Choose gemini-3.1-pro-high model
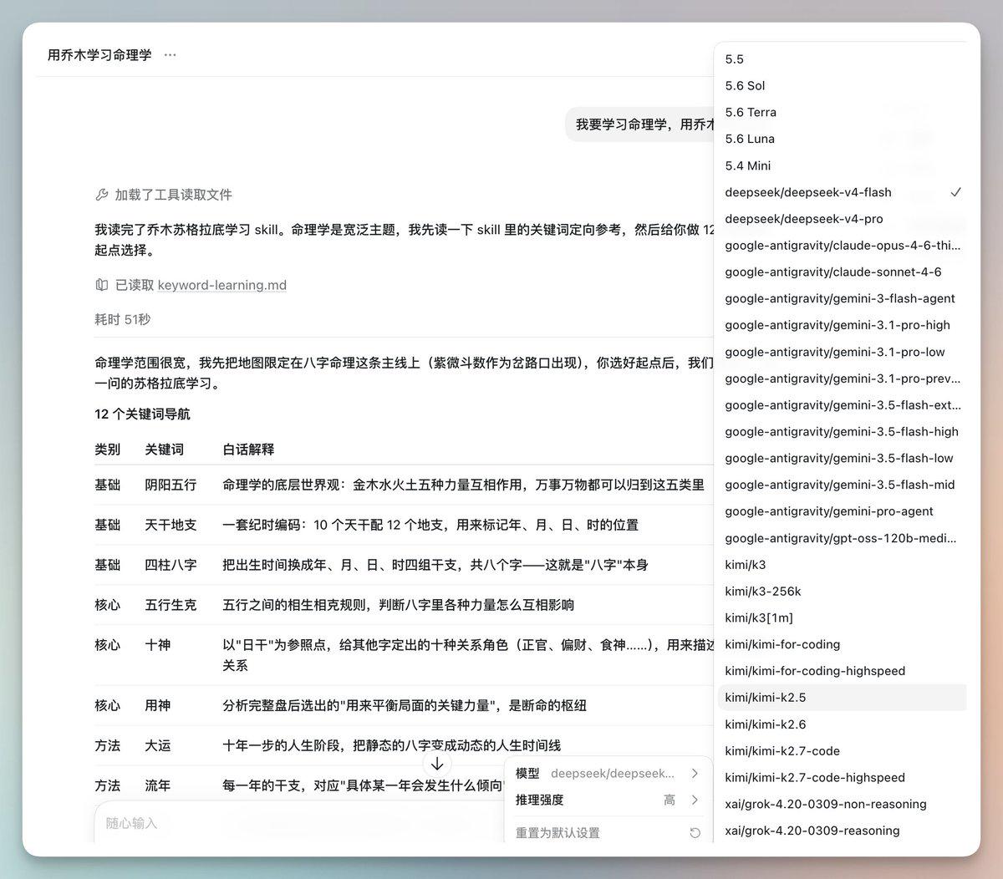The width and height of the screenshot is (1003, 879). [843, 326]
